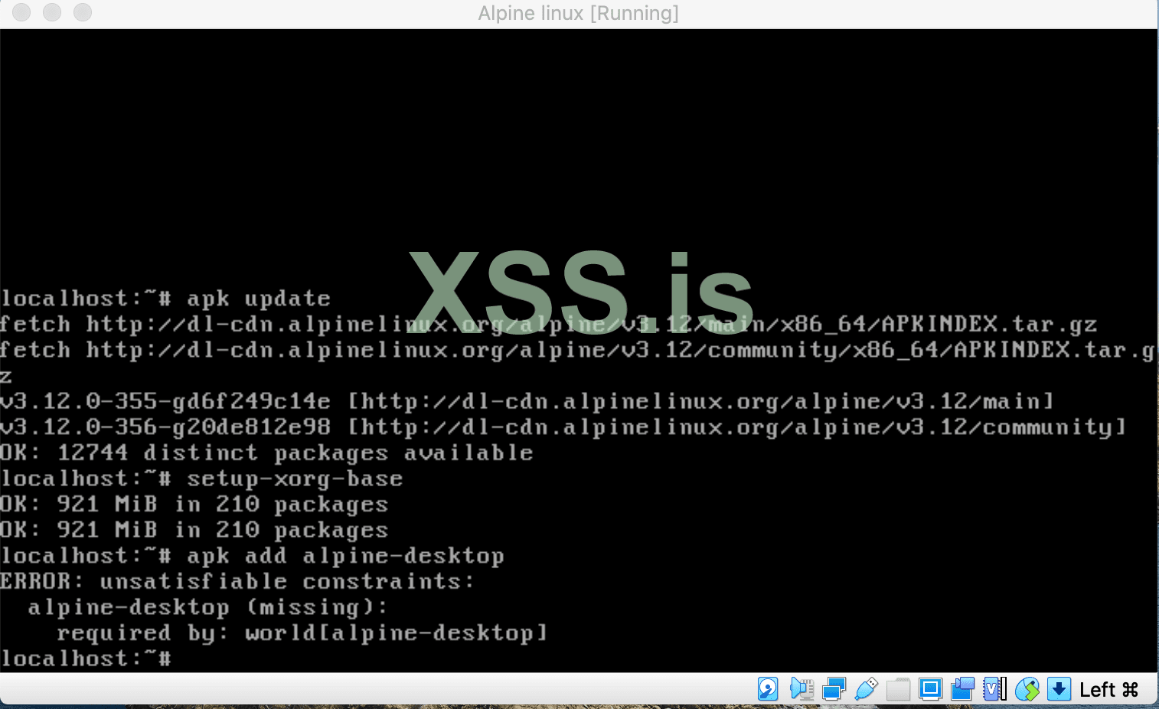Click the last empty 'localhost:~#' prompt
This screenshot has height=709, width=1159.
(x=86, y=659)
